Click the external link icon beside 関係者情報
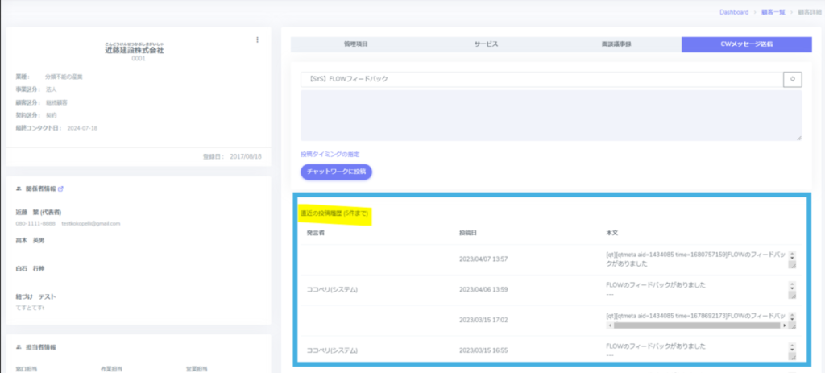Screen dimensions: 825x373 61,189
